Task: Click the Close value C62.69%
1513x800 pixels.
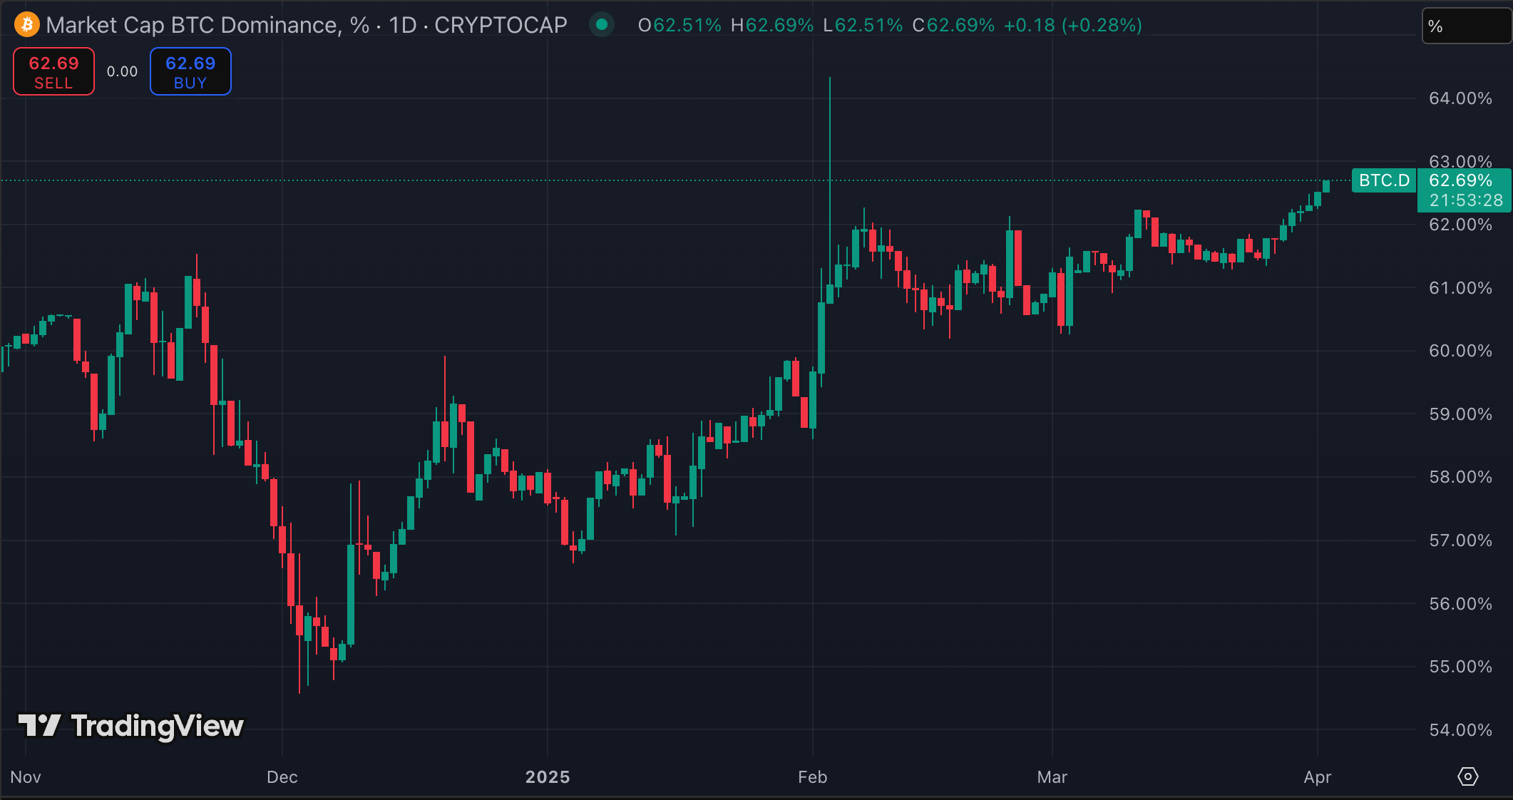Action: (x=953, y=25)
